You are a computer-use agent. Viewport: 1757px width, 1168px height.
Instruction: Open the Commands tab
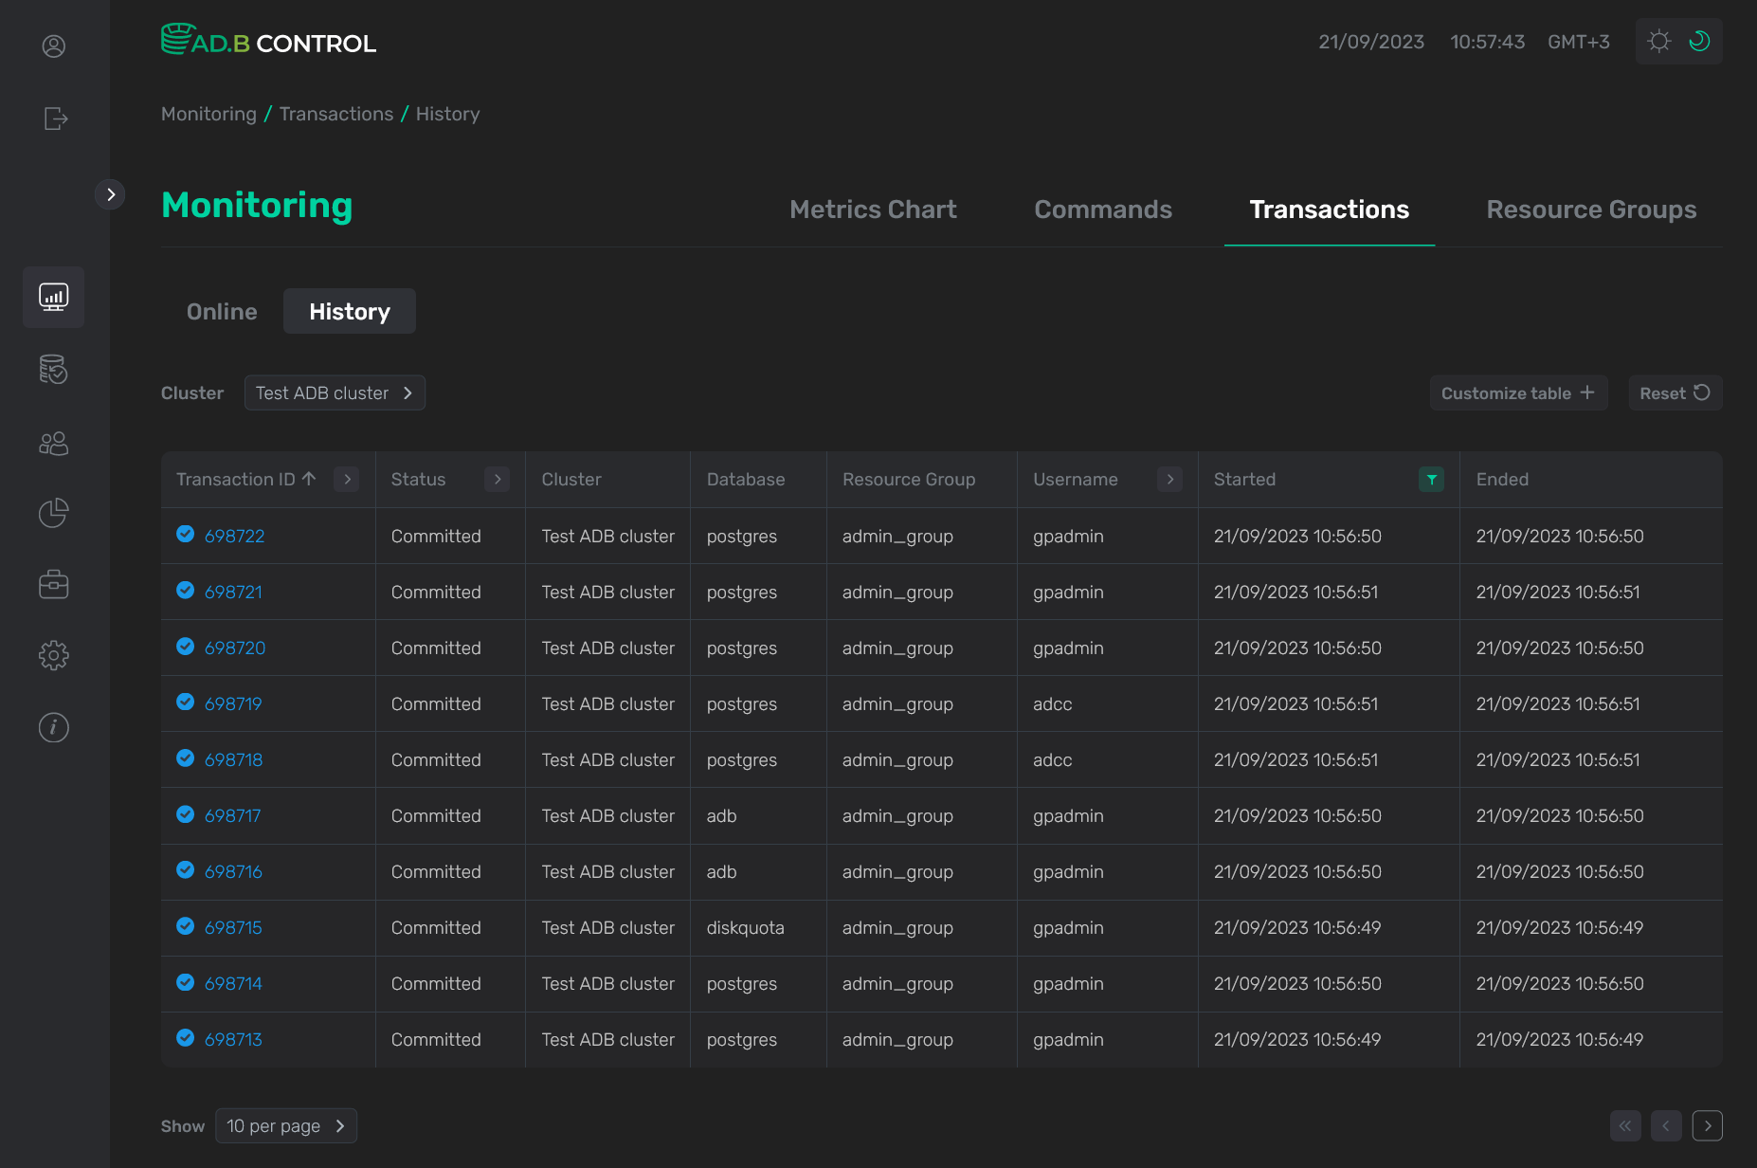[1102, 209]
